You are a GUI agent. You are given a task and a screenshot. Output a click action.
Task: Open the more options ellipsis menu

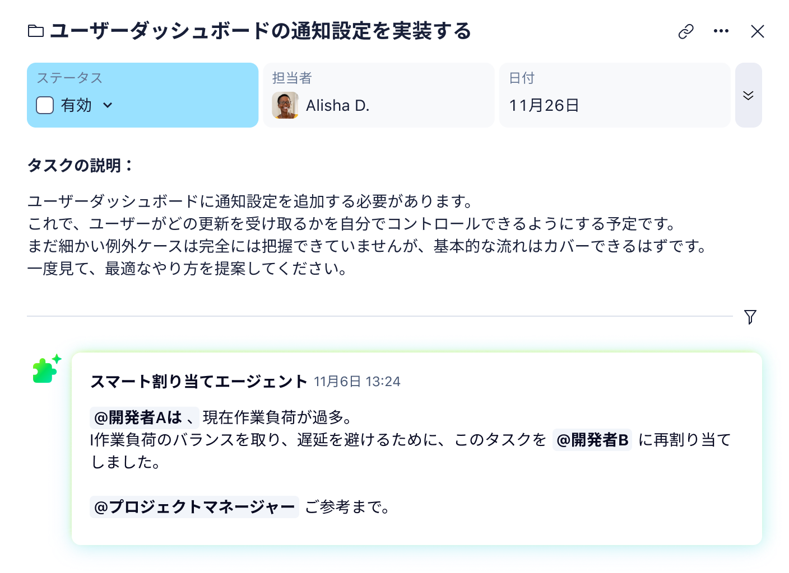point(721,31)
